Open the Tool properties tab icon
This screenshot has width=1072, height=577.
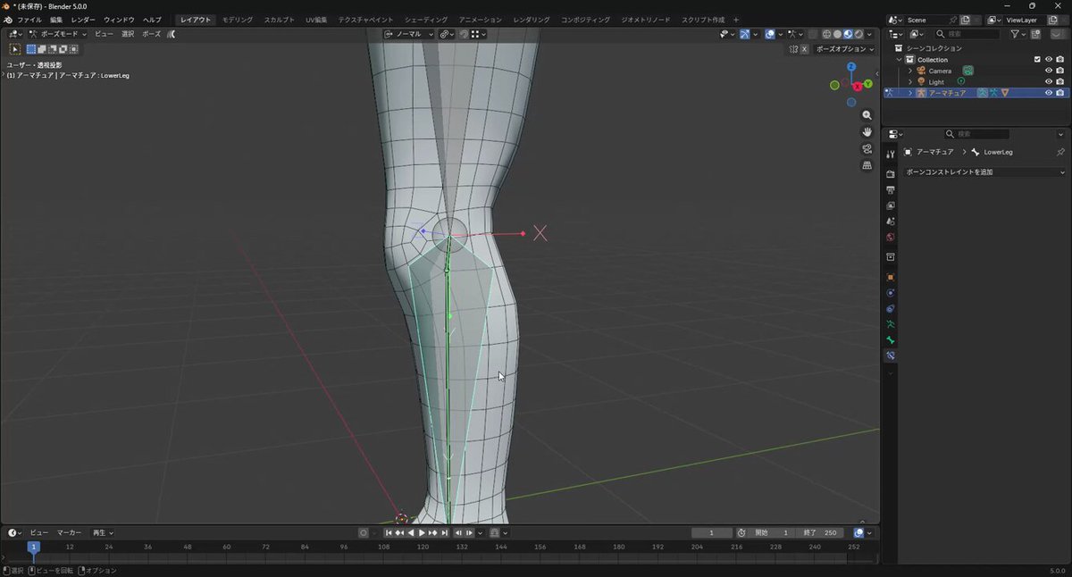click(890, 154)
